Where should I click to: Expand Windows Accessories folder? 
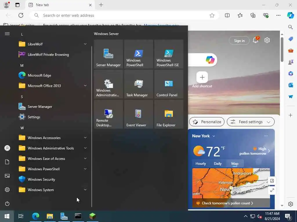pyautogui.click(x=85, y=138)
